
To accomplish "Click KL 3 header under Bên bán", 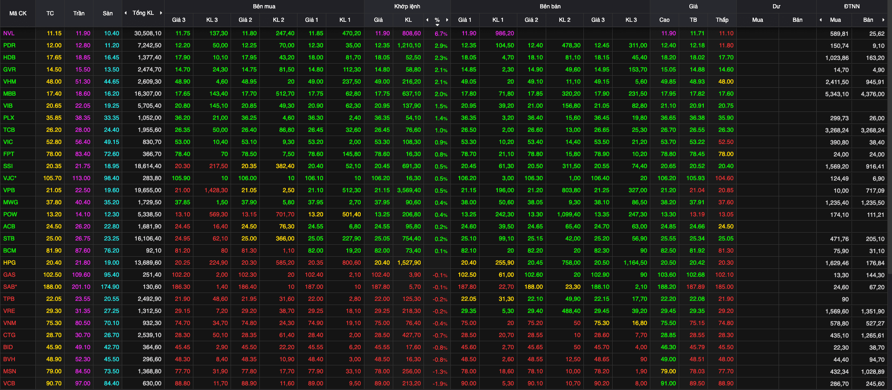I will 631,20.
